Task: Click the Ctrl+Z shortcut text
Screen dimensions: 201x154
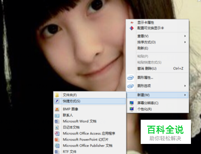Action: pyautogui.click(x=178, y=69)
